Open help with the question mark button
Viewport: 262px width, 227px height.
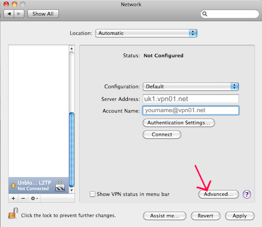coord(247,194)
